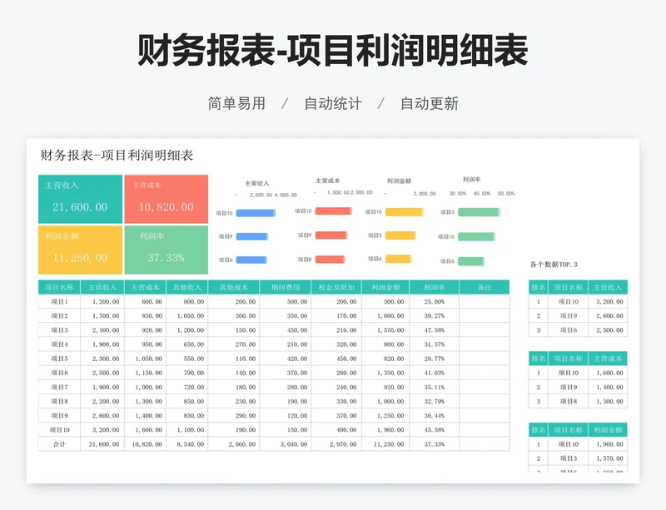This screenshot has width=666, height=510.
Task: Click blue 项目6 bar in 主营收入 chart
Action: [251, 260]
